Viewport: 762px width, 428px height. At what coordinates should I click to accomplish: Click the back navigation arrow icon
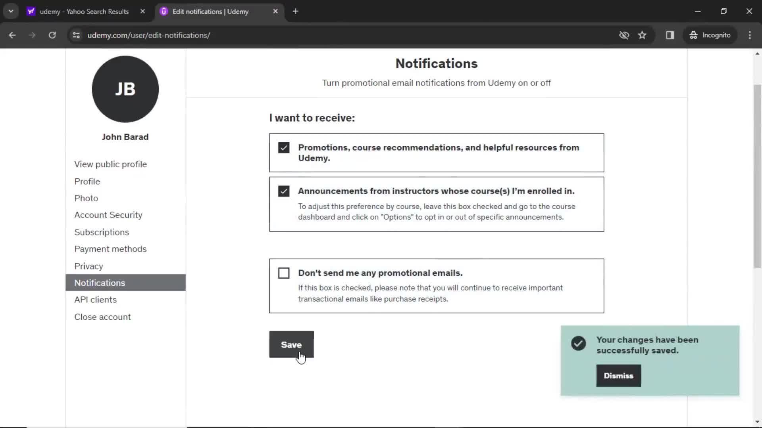[x=13, y=35]
